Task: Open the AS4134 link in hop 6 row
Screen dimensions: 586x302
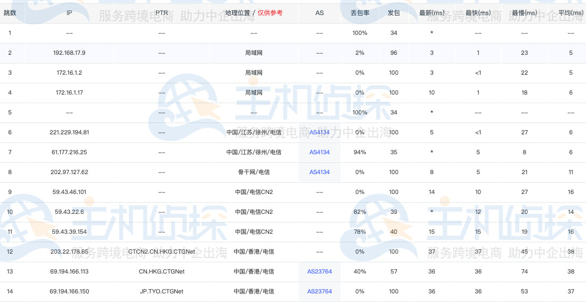Action: click(x=319, y=132)
